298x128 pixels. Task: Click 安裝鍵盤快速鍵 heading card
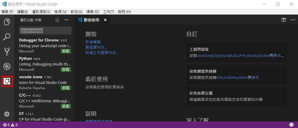pyautogui.click(x=237, y=74)
